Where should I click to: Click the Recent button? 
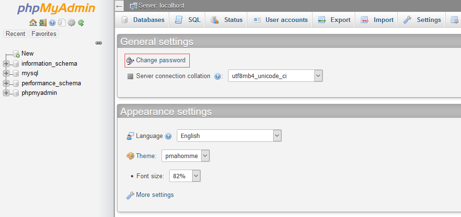pyautogui.click(x=15, y=34)
